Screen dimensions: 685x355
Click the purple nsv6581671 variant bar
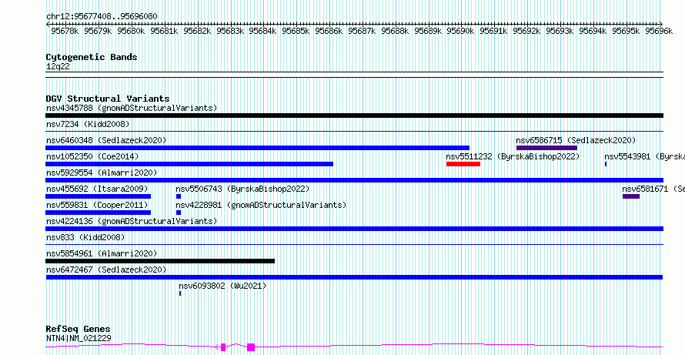coord(631,196)
